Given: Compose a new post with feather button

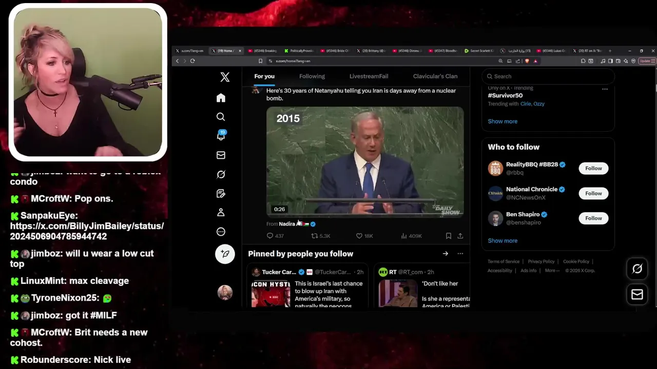Looking at the screenshot, I should click(x=225, y=254).
